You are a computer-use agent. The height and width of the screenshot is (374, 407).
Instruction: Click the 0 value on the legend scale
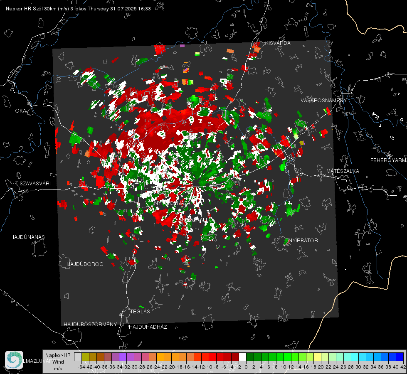pyautogui.click(x=246, y=367)
